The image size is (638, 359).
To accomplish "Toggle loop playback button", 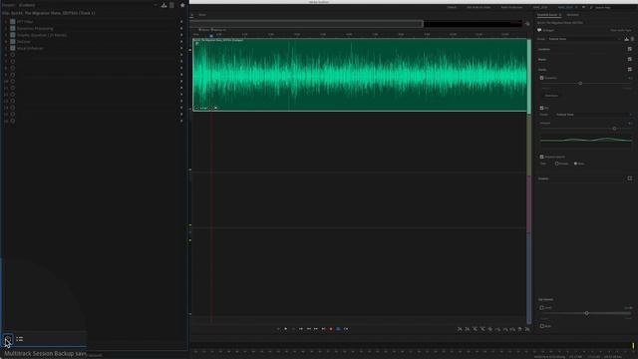I will click(338, 329).
